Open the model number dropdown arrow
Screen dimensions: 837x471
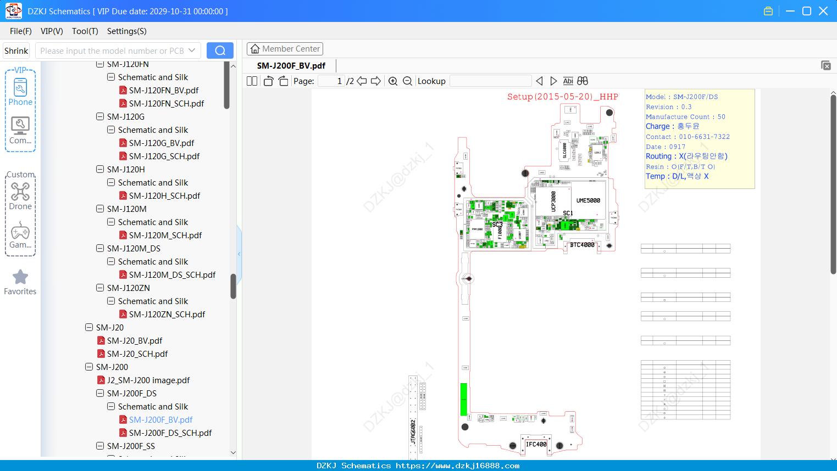pyautogui.click(x=192, y=51)
